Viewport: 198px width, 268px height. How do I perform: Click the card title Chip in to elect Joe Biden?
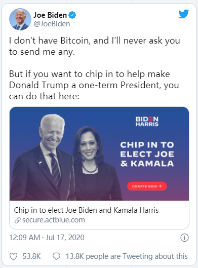pos(86,210)
